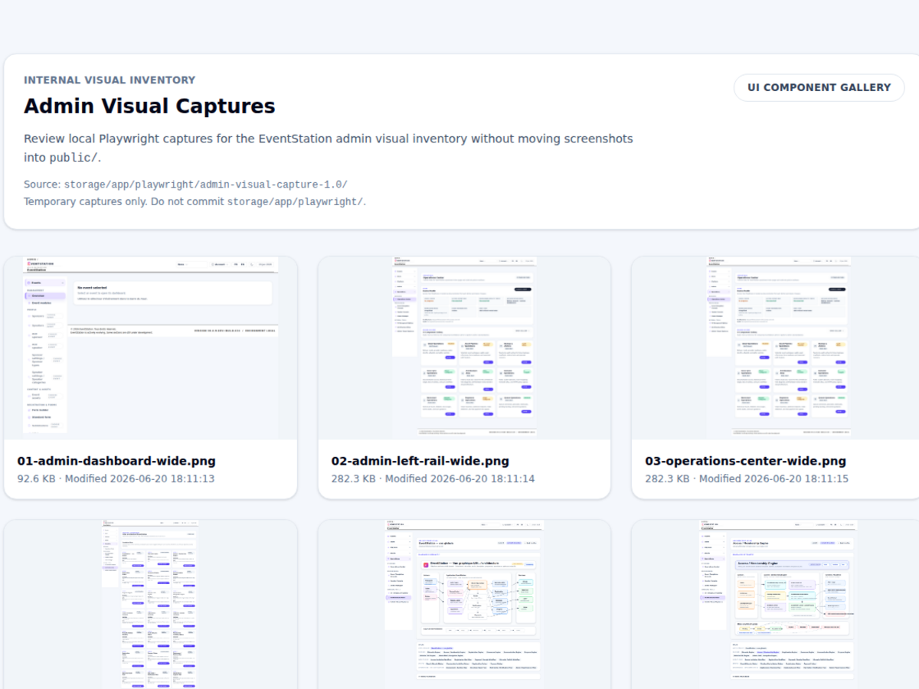Open the 03-operations-center-wide.png thumbnail preview

(777, 348)
